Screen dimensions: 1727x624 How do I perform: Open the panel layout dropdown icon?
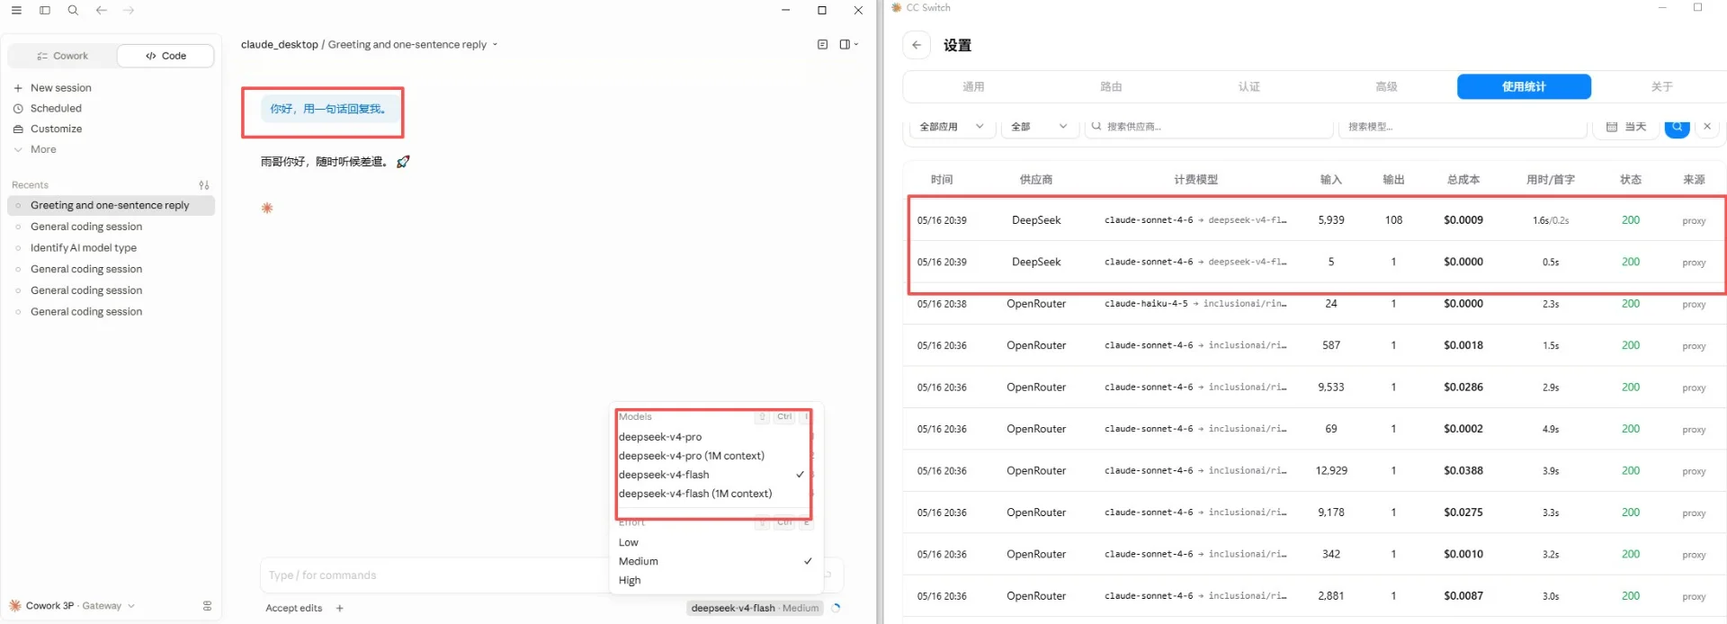click(849, 44)
